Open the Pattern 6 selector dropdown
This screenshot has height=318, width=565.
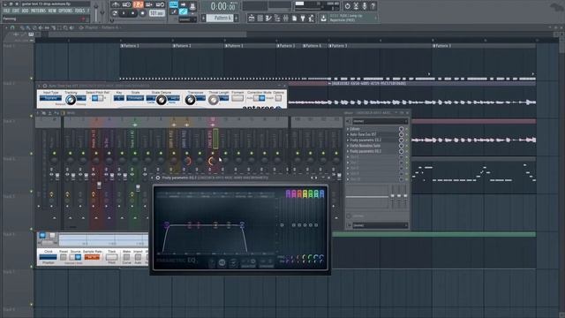tap(220, 18)
